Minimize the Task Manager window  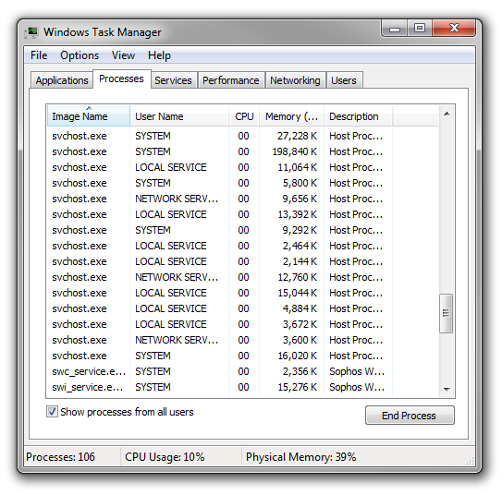click(x=395, y=29)
